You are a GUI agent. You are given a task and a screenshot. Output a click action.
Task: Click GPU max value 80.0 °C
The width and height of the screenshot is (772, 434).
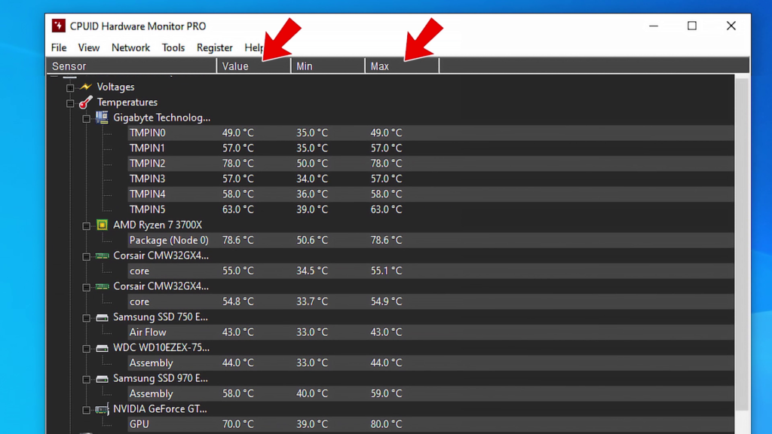click(x=387, y=424)
